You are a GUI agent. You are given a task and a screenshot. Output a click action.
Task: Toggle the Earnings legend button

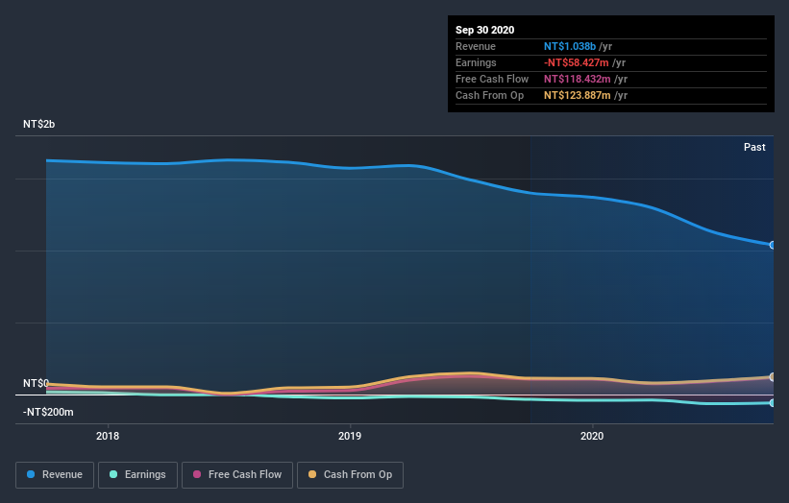137,475
